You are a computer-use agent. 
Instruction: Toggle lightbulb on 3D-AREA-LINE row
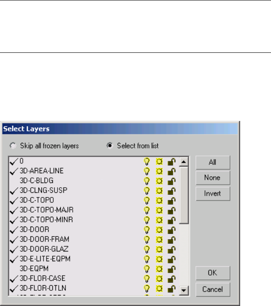pos(147,171)
